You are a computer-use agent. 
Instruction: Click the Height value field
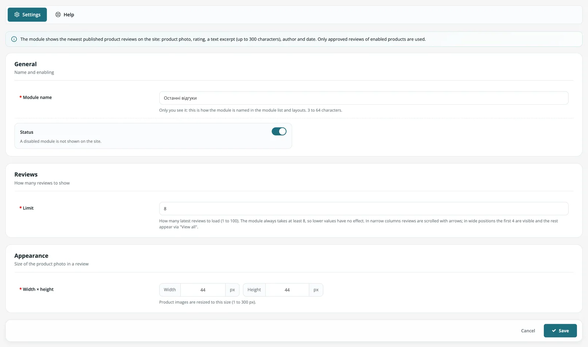[x=287, y=290]
